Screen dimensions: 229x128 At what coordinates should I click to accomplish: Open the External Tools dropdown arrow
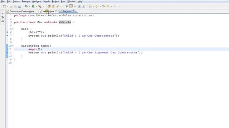43,6
